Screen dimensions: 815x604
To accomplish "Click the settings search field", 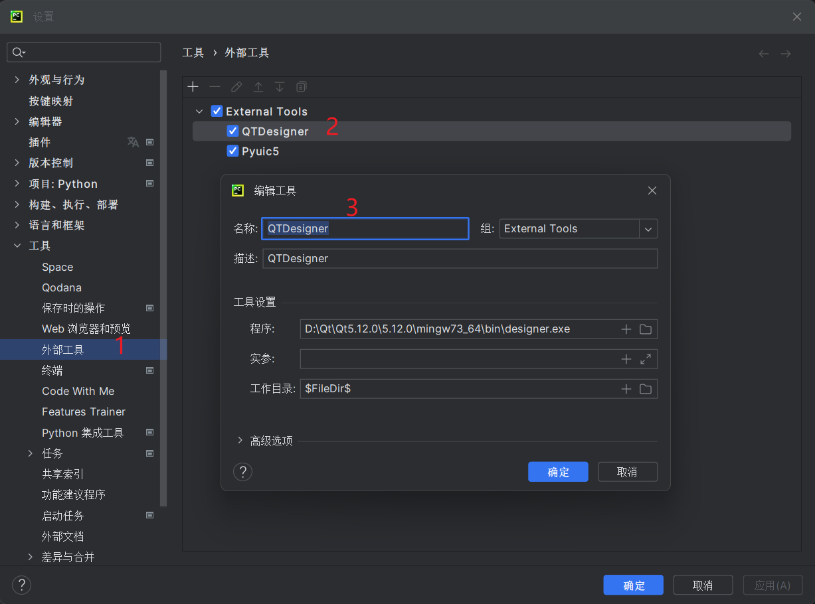I will [84, 52].
